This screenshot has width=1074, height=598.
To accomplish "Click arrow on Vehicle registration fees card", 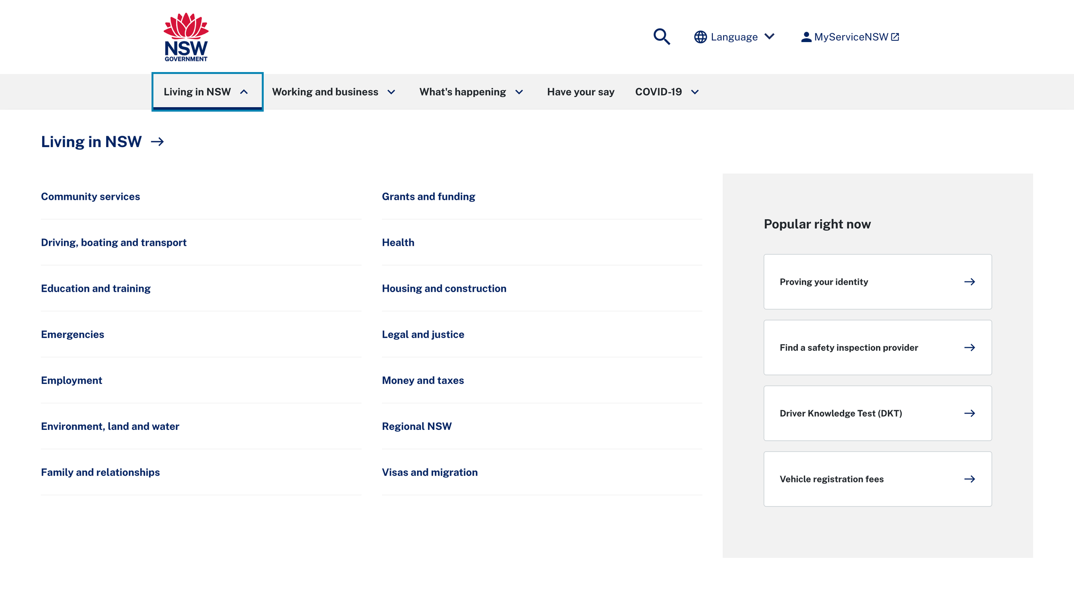I will pyautogui.click(x=969, y=479).
